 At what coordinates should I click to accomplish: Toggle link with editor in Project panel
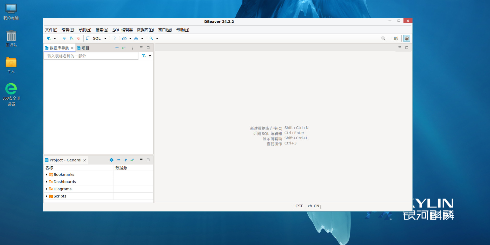coord(133,160)
